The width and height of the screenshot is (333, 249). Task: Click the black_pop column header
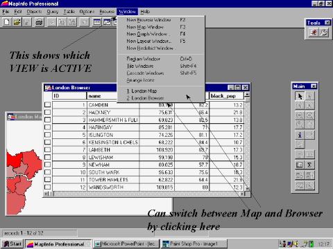(226, 95)
